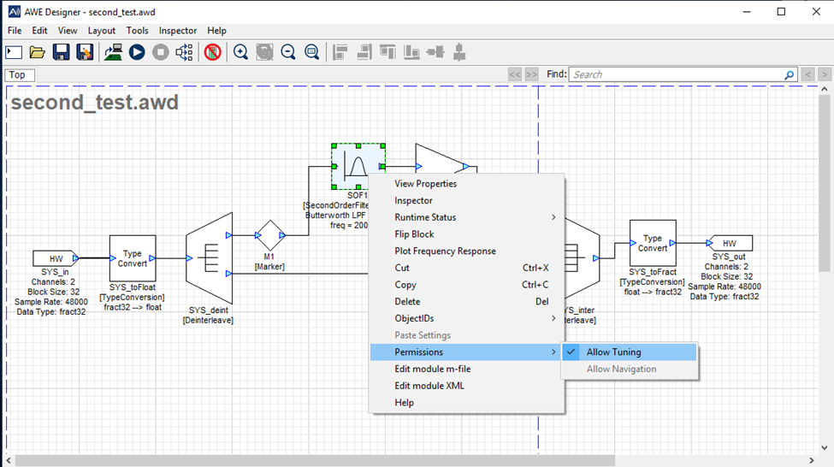Click the Zoom Out magnifier icon
Screen dimensions: 834x467
[x=288, y=52]
